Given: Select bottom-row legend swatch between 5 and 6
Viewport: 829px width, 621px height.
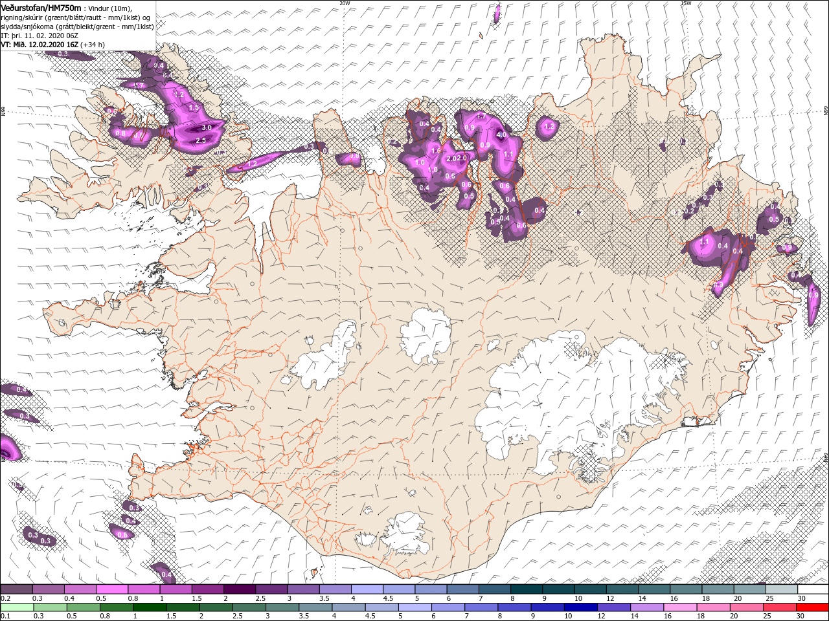Looking at the screenshot, I should (414, 607).
